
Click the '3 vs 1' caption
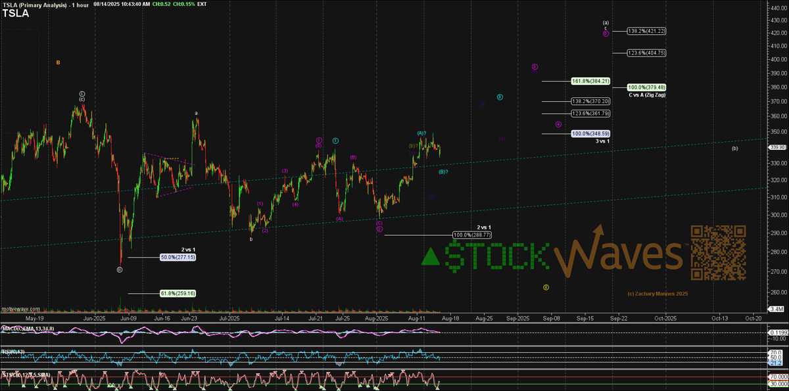pos(602,141)
